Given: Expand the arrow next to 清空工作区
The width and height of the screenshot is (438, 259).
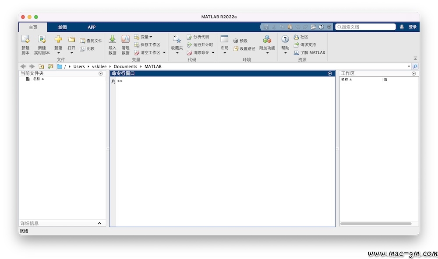Looking at the screenshot, I should pyautogui.click(x=164, y=52).
